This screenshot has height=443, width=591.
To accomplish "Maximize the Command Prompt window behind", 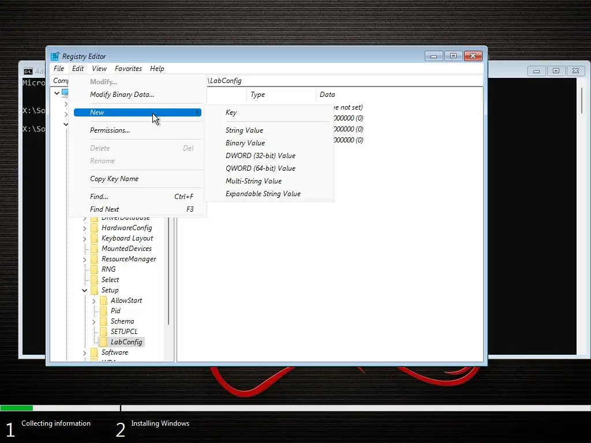I will [556, 71].
